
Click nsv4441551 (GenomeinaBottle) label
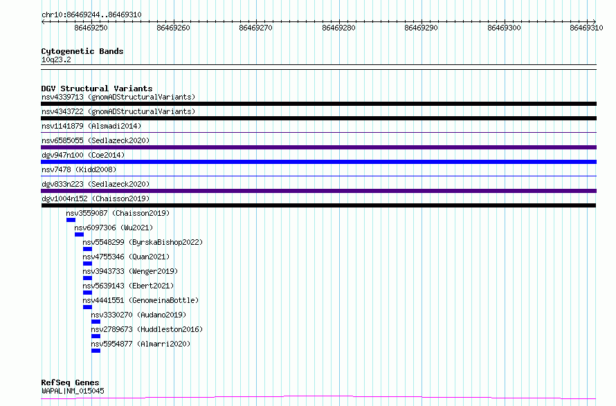pos(141,300)
